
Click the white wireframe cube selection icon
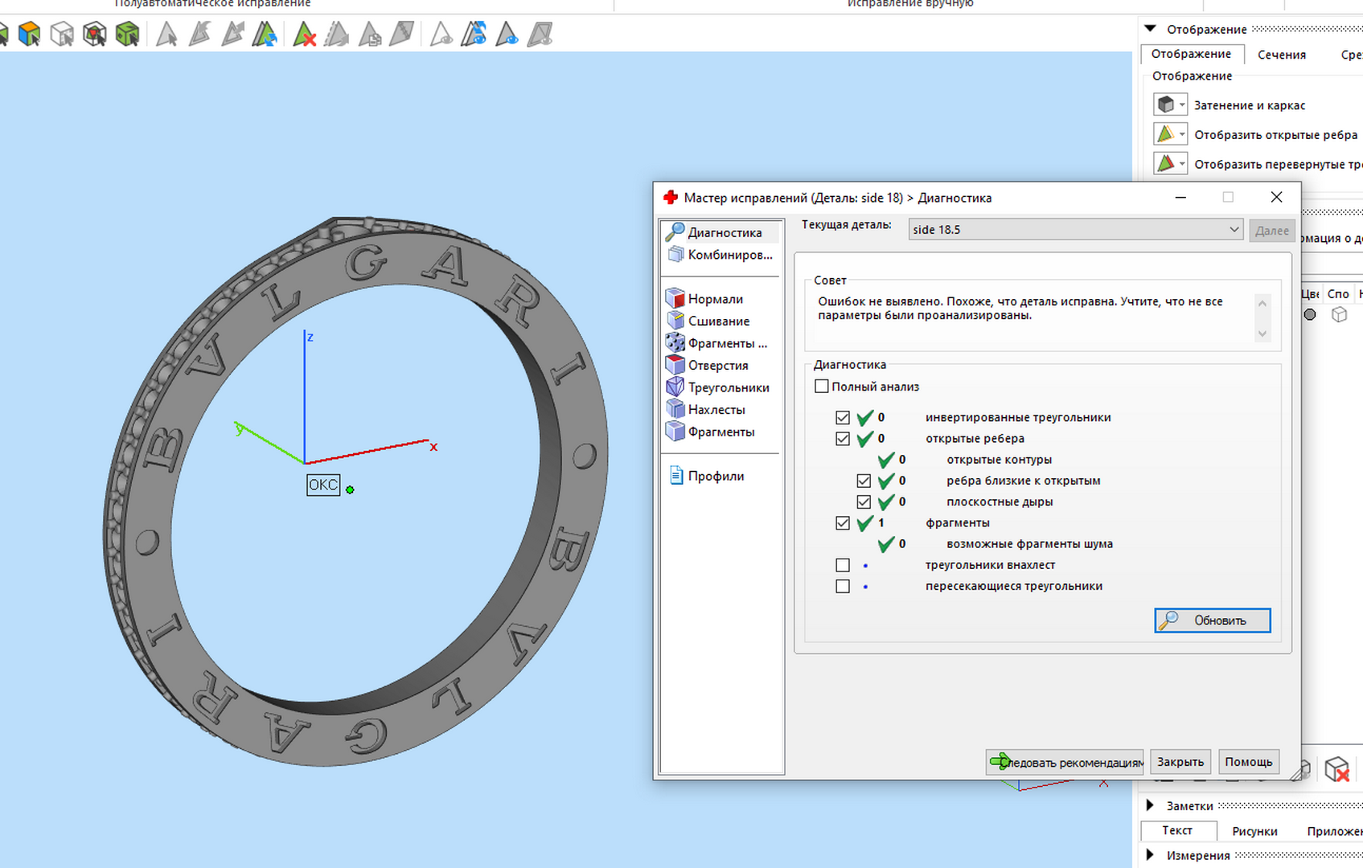coord(62,34)
